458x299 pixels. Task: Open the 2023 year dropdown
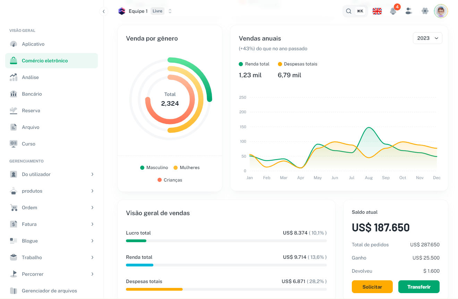[x=427, y=38]
